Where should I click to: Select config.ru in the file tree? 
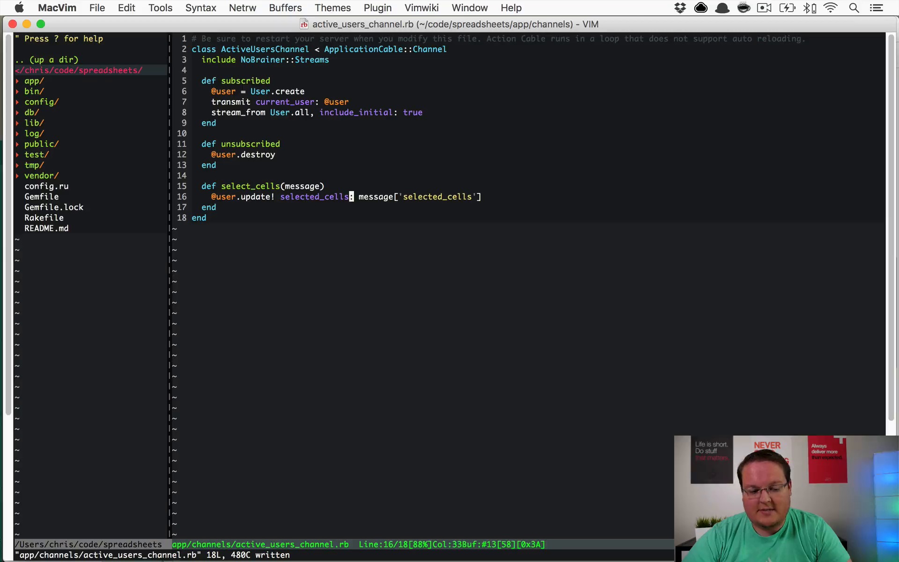46,186
